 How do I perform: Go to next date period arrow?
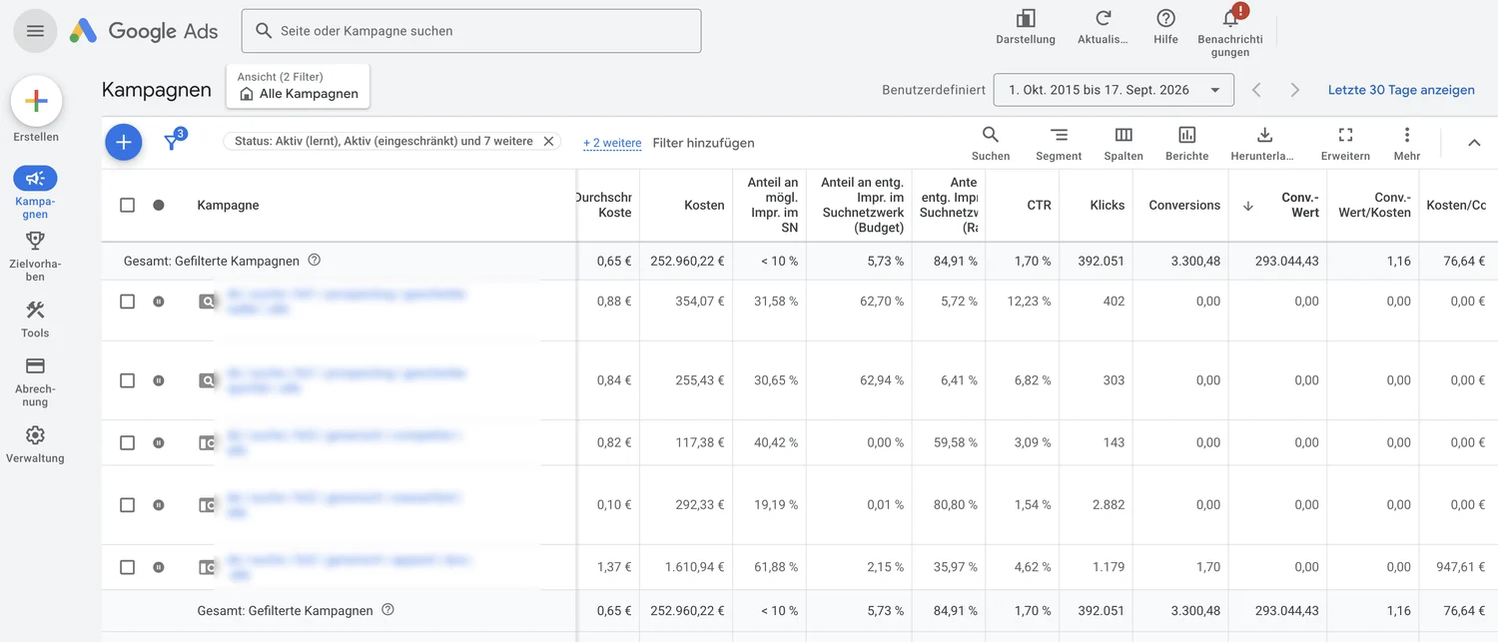(1295, 90)
